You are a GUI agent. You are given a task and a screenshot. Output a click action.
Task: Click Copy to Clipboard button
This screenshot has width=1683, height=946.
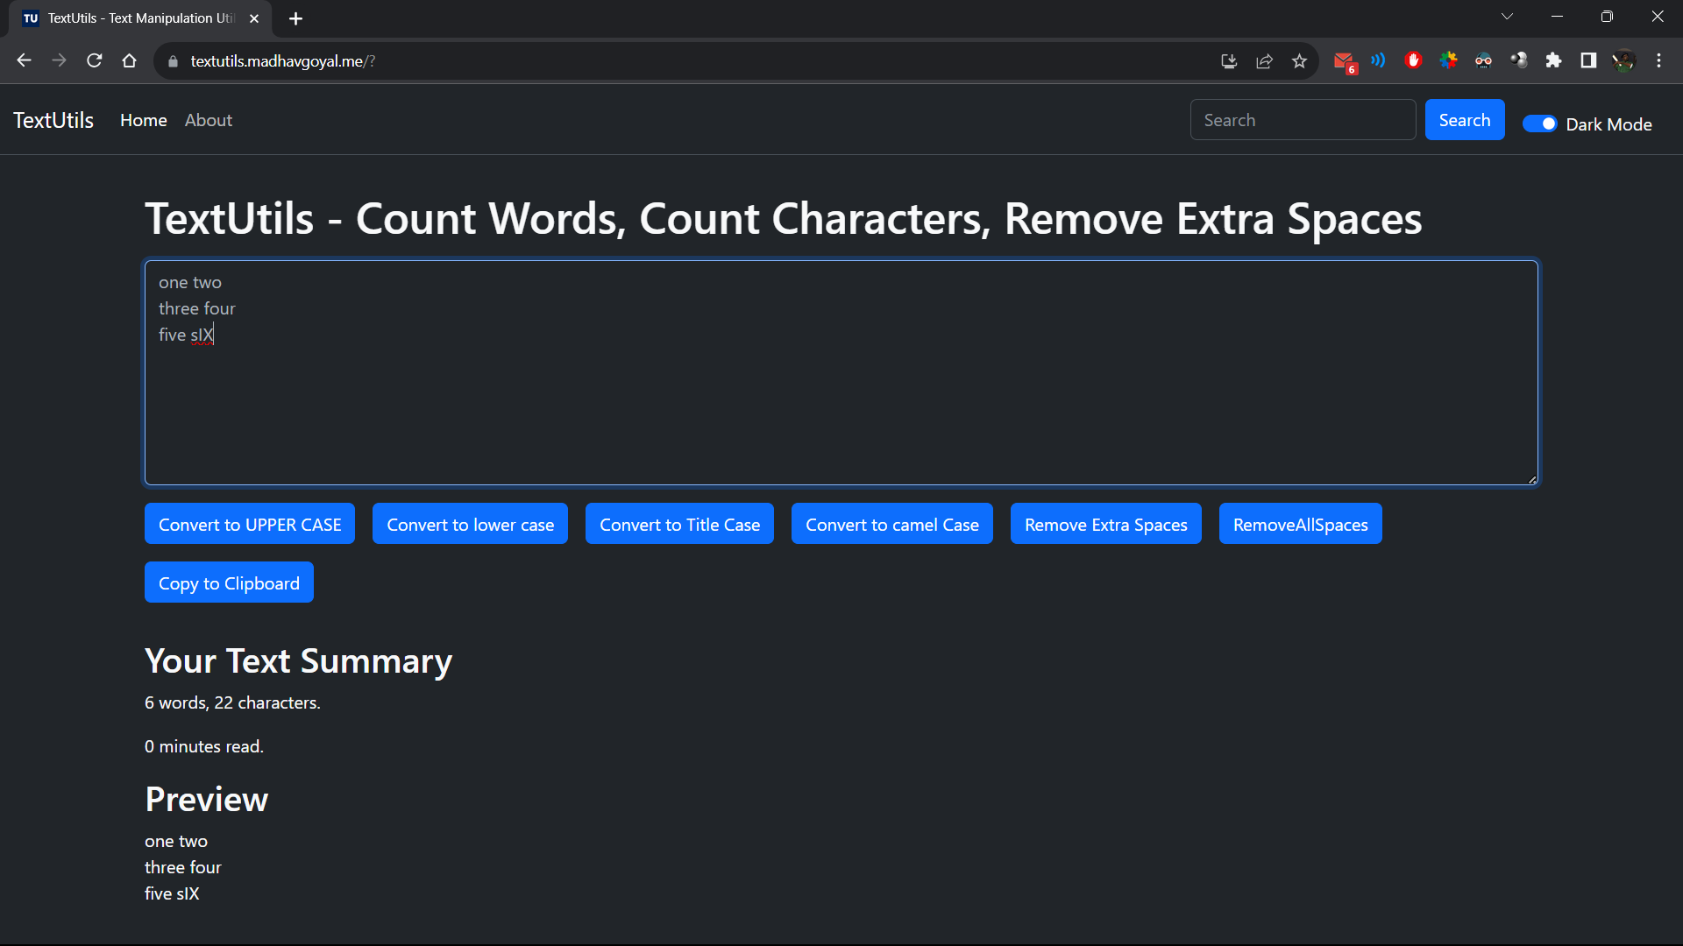[229, 582]
